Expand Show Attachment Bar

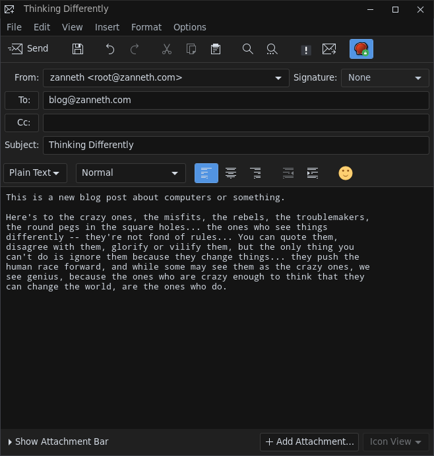[x=58, y=441]
